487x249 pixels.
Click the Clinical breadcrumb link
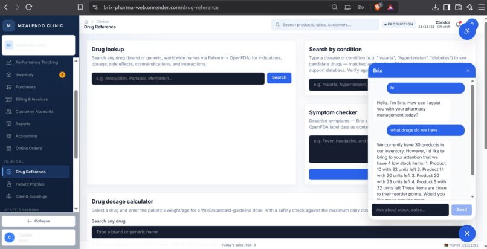click(103, 21)
